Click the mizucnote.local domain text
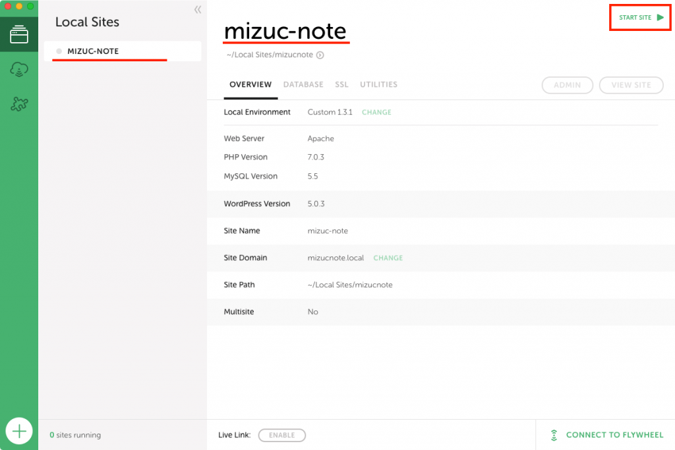The width and height of the screenshot is (675, 450). click(x=336, y=258)
